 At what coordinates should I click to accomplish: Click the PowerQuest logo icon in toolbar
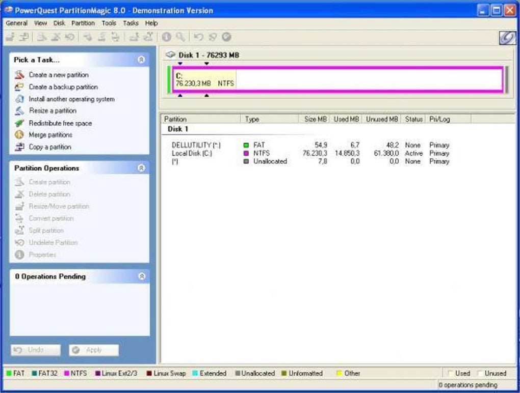pos(507,38)
